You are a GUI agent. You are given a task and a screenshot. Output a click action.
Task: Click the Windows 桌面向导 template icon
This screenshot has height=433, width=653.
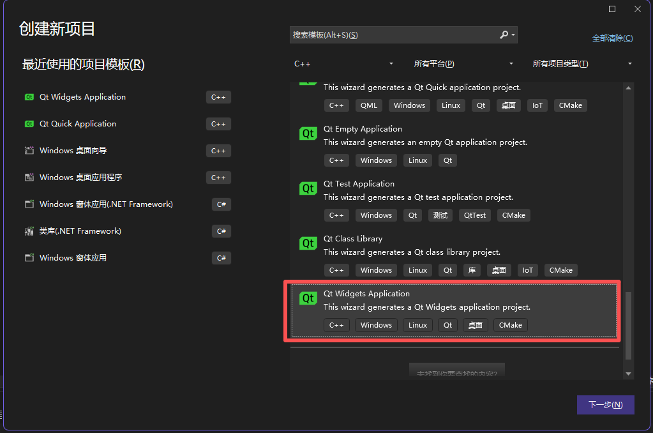[x=29, y=151]
